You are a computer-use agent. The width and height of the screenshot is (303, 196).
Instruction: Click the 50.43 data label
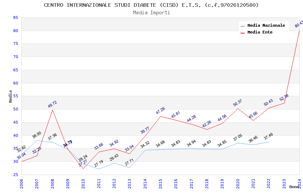[x=268, y=102]
